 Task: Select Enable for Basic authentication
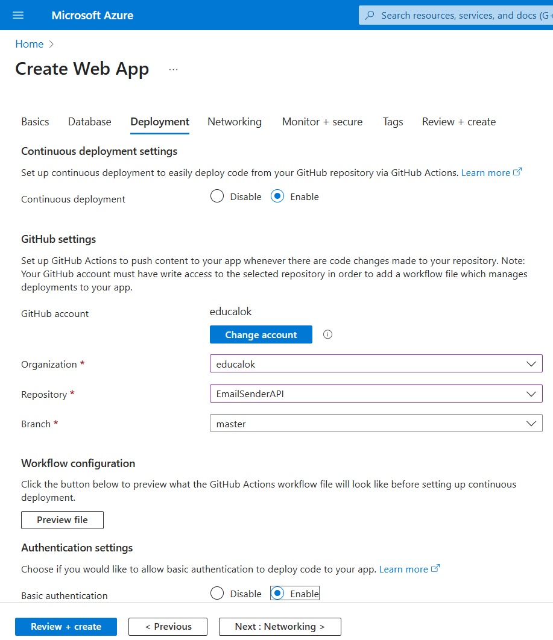(277, 593)
